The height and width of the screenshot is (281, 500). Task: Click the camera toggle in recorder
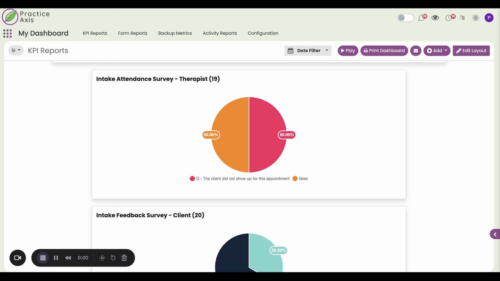tap(18, 258)
